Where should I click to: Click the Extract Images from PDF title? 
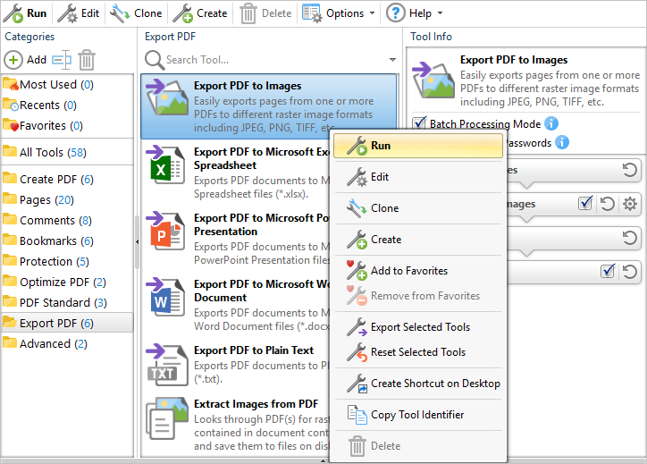click(x=256, y=404)
